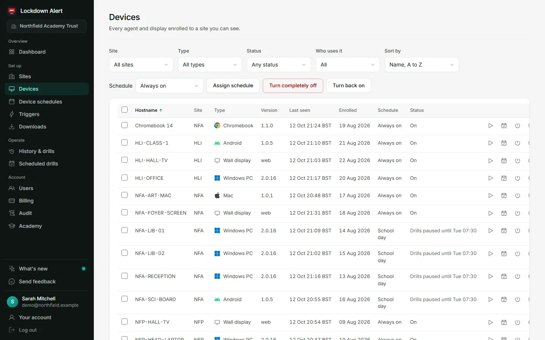Image resolution: width=545 pixels, height=340 pixels.
Task: Open Send feedback link
Action: coord(47,281)
